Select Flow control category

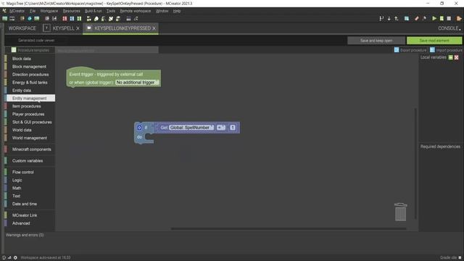tap(30, 172)
